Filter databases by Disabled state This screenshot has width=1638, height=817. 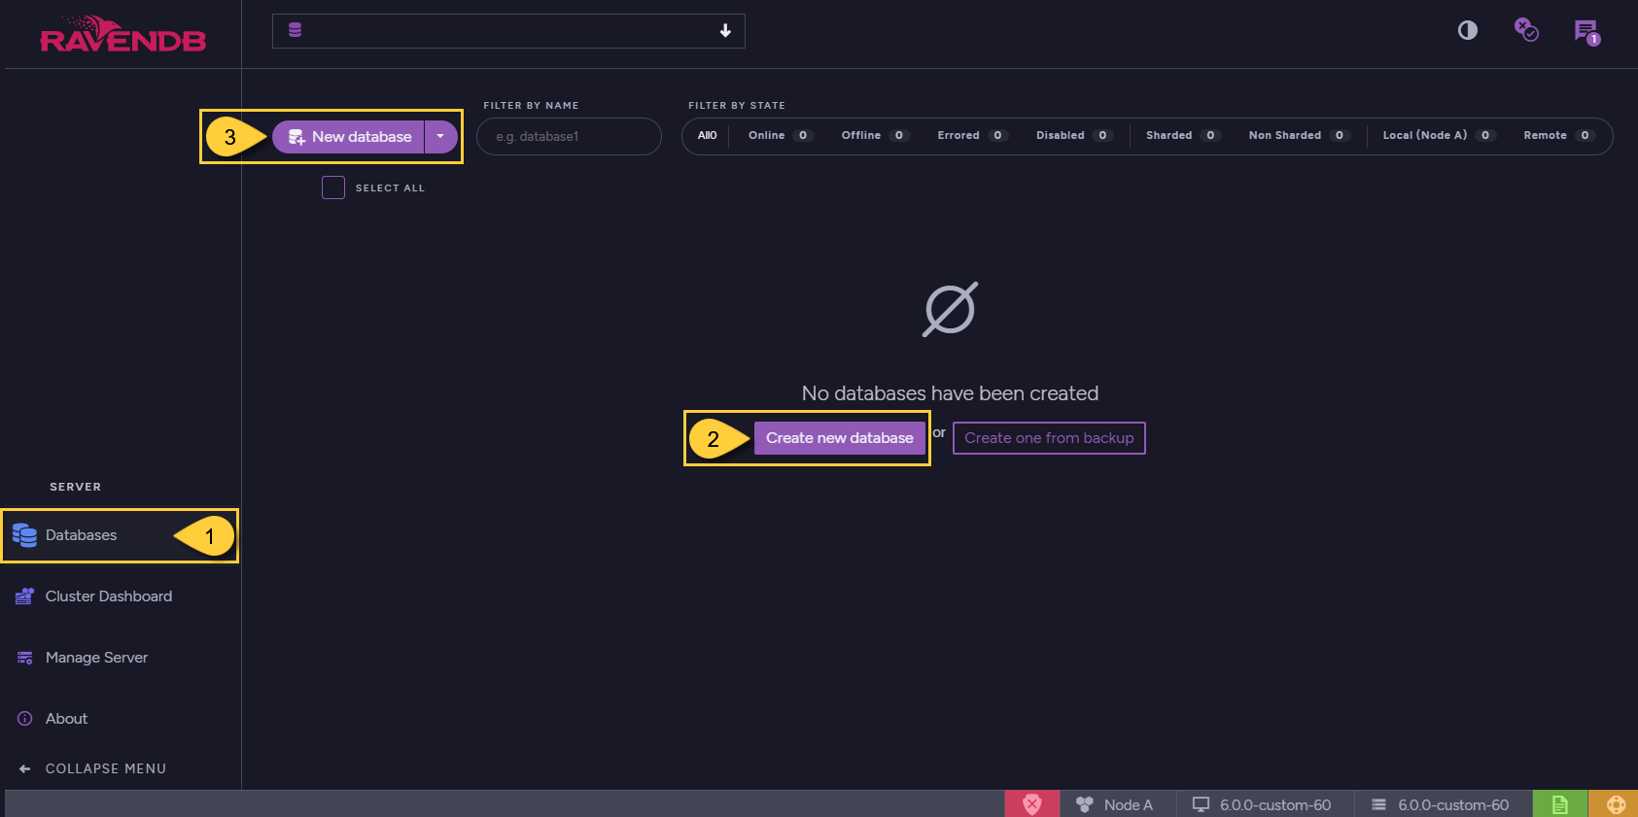coord(1074,136)
